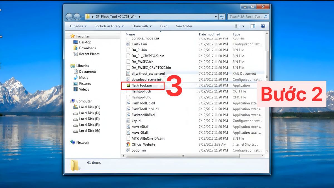Click the Desktop icon in Favorites
This screenshot has width=334, height=188.
(75, 42)
